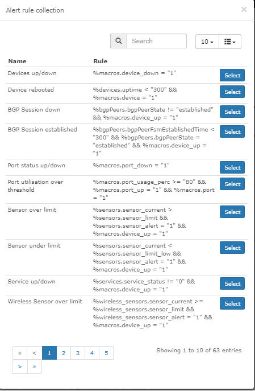Sort table by Name column header

[x=17, y=61]
